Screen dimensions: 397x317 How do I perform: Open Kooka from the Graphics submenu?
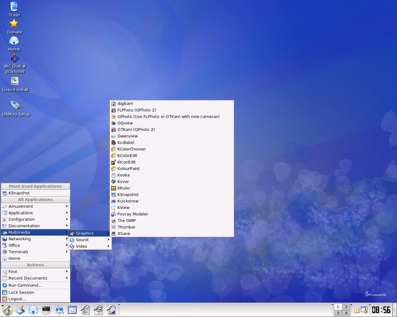(172, 175)
